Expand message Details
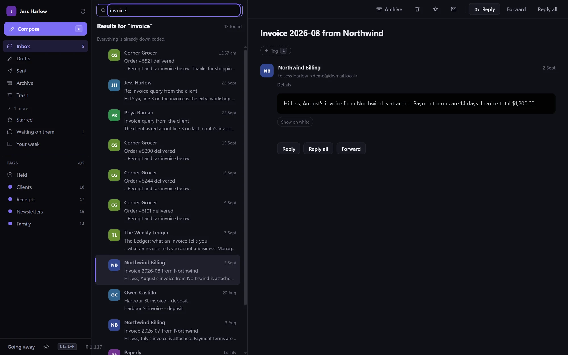Viewport: 568px width, 355px height. (284, 85)
